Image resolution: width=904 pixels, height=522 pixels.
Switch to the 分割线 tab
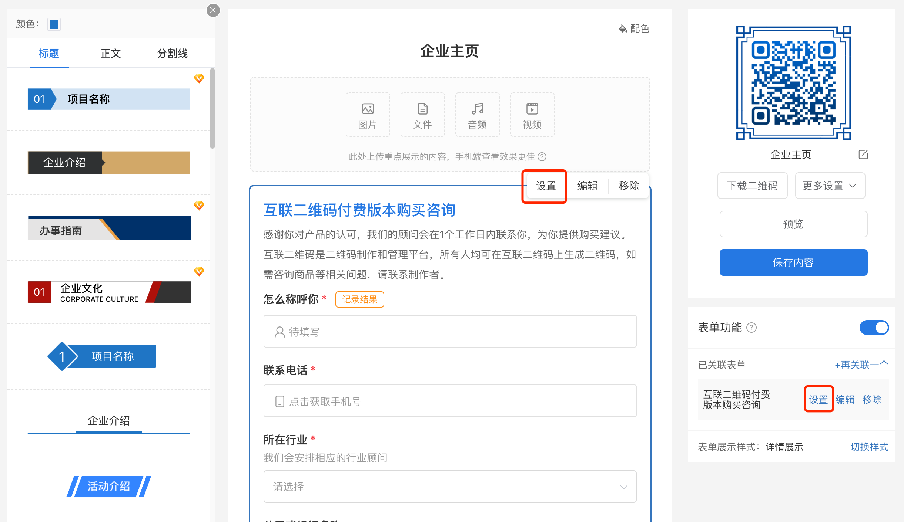172,54
